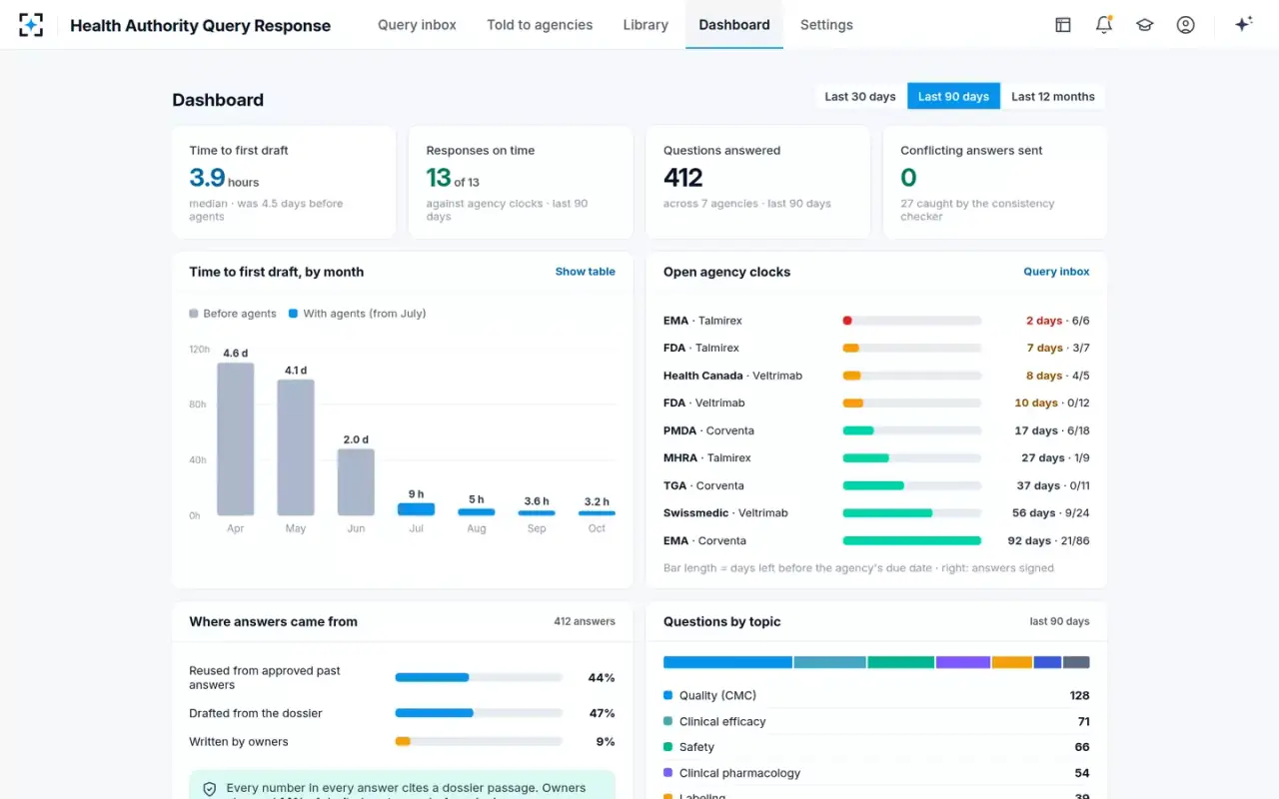Click the Conflicting answers sent card
This screenshot has width=1279, height=799.
coord(995,182)
